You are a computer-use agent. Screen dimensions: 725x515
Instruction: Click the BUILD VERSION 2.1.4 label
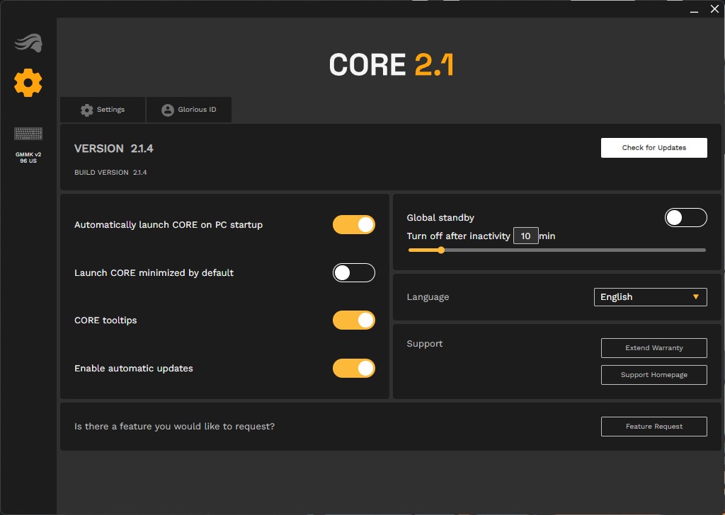coord(110,173)
